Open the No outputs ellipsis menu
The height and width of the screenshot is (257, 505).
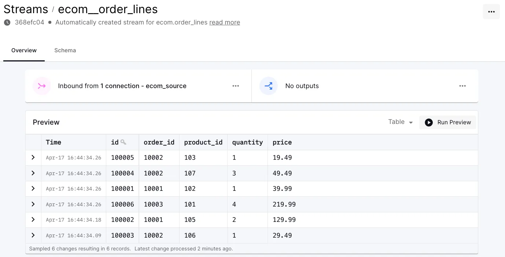pyautogui.click(x=462, y=86)
